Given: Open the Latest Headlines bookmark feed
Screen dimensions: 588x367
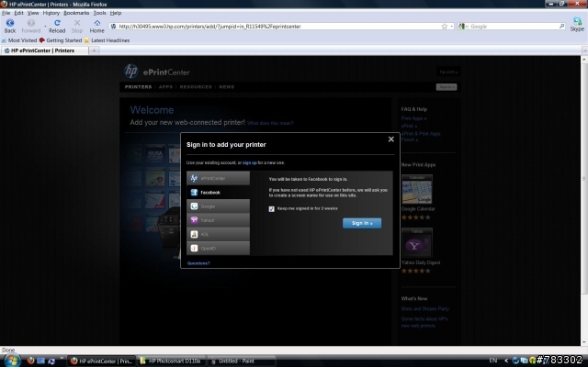Looking at the screenshot, I should pos(107,40).
